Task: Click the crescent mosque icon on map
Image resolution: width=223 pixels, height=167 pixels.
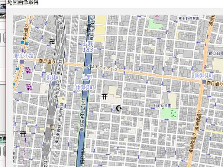Action: pos(119,108)
